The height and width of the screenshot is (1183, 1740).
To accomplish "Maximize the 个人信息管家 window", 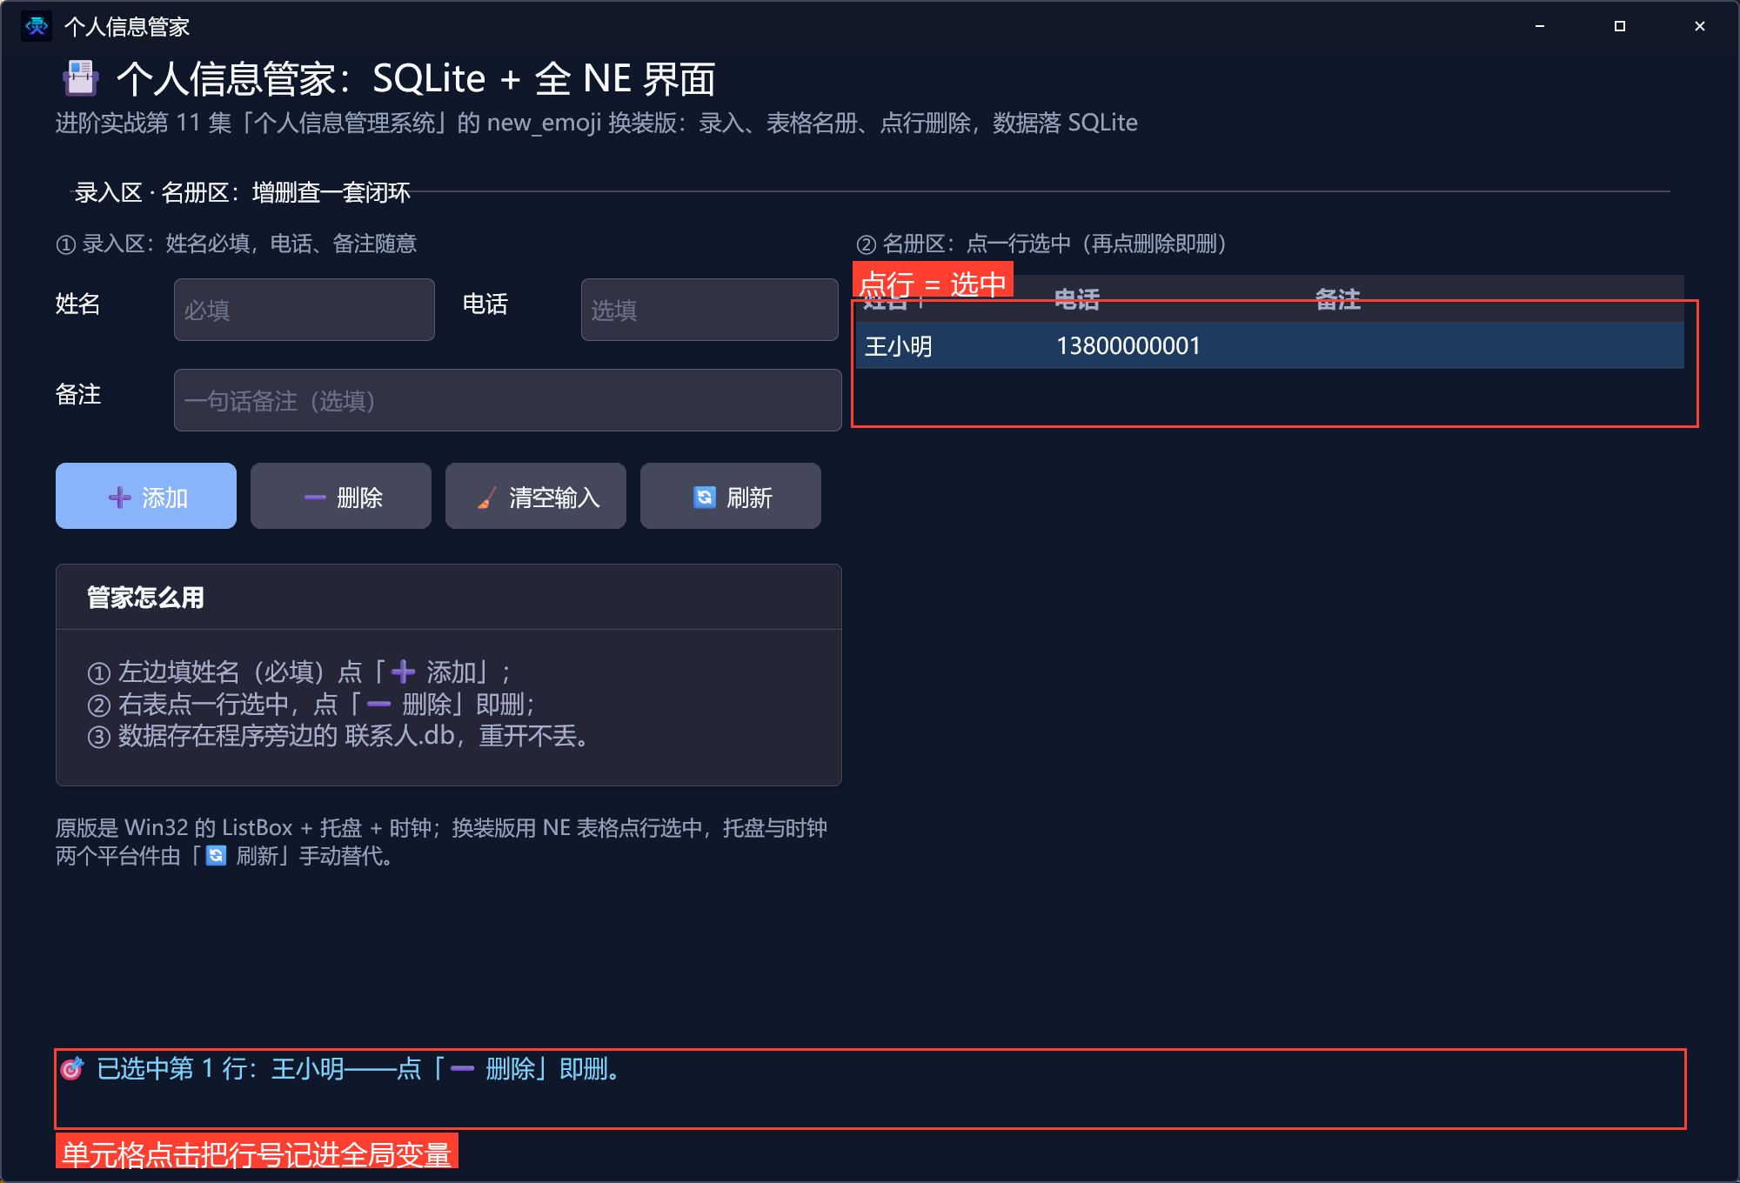I will pos(1620,26).
